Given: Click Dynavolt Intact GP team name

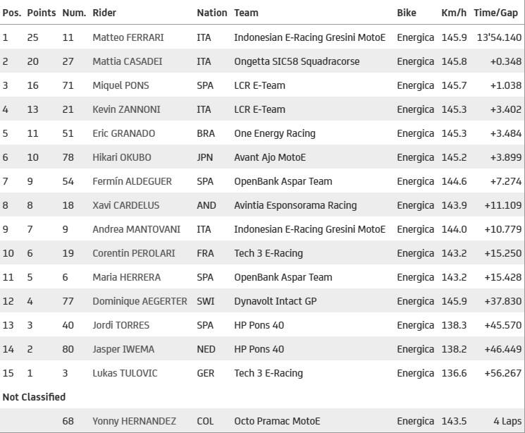Looking at the screenshot, I should pyautogui.click(x=276, y=301).
